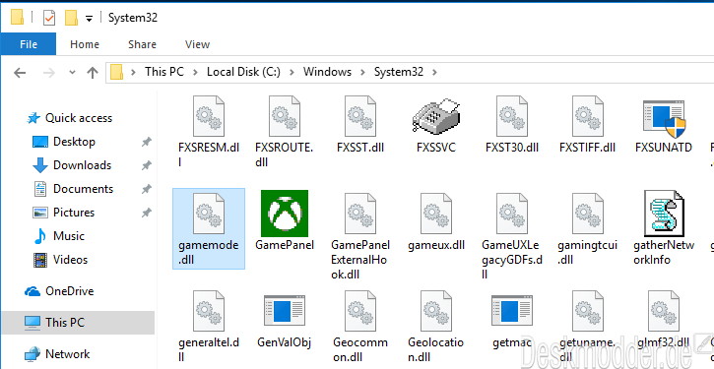Open the FXSSVC fax machine icon
This screenshot has height=369, width=714.
point(436,116)
